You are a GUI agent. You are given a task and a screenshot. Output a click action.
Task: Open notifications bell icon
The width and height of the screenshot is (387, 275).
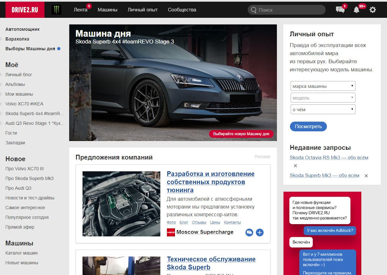pyautogui.click(x=356, y=10)
